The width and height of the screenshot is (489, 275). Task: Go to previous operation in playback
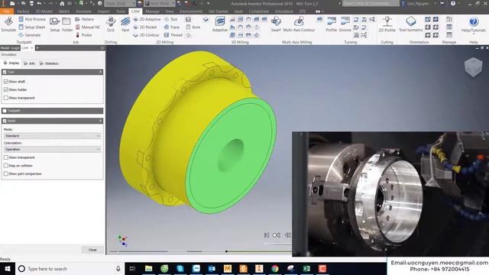point(277,235)
